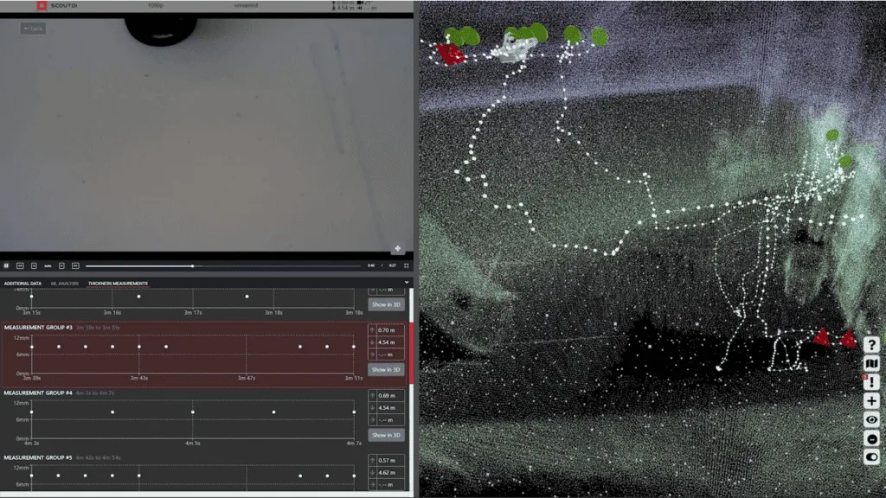Click the last data point in Group #4 chart
This screenshot has height=498, width=886.
click(x=354, y=412)
